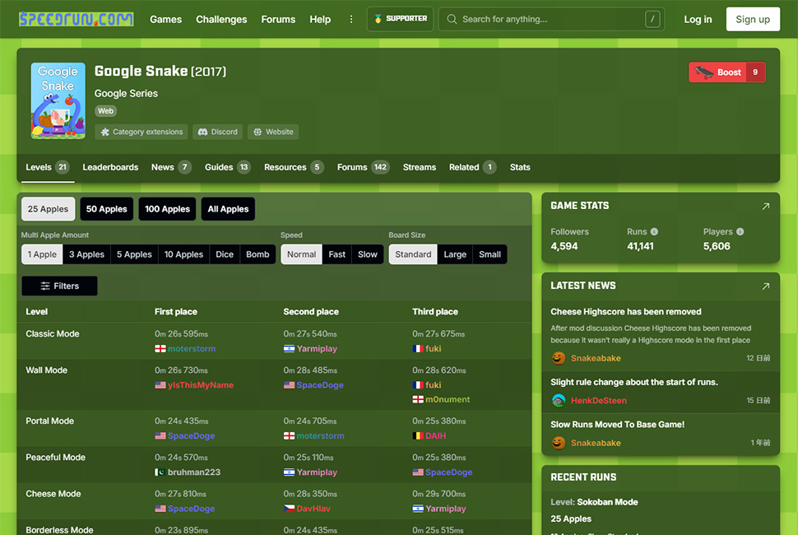Choose Fast speed option
Image resolution: width=798 pixels, height=535 pixels.
[x=337, y=254]
